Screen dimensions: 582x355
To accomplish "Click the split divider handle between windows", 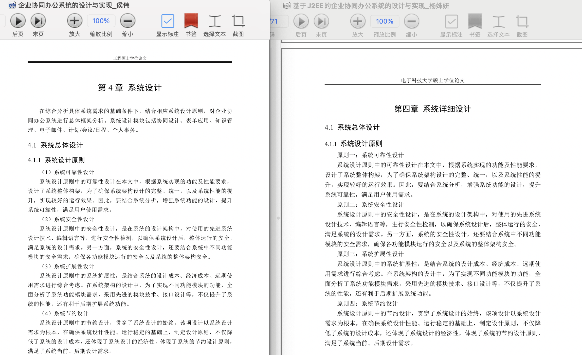I will pyautogui.click(x=278, y=218).
